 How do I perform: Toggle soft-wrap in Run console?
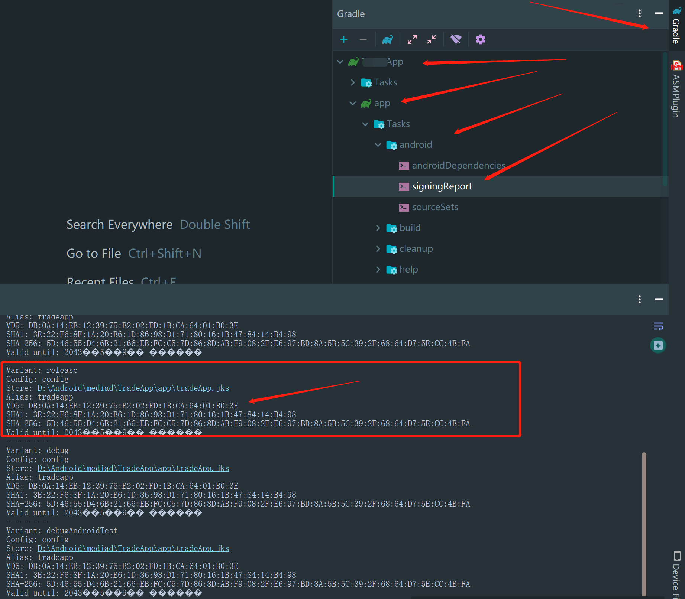(658, 326)
